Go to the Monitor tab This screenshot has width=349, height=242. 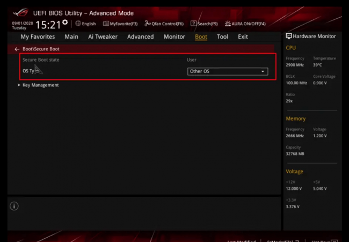pos(174,36)
